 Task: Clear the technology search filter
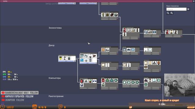188,9
